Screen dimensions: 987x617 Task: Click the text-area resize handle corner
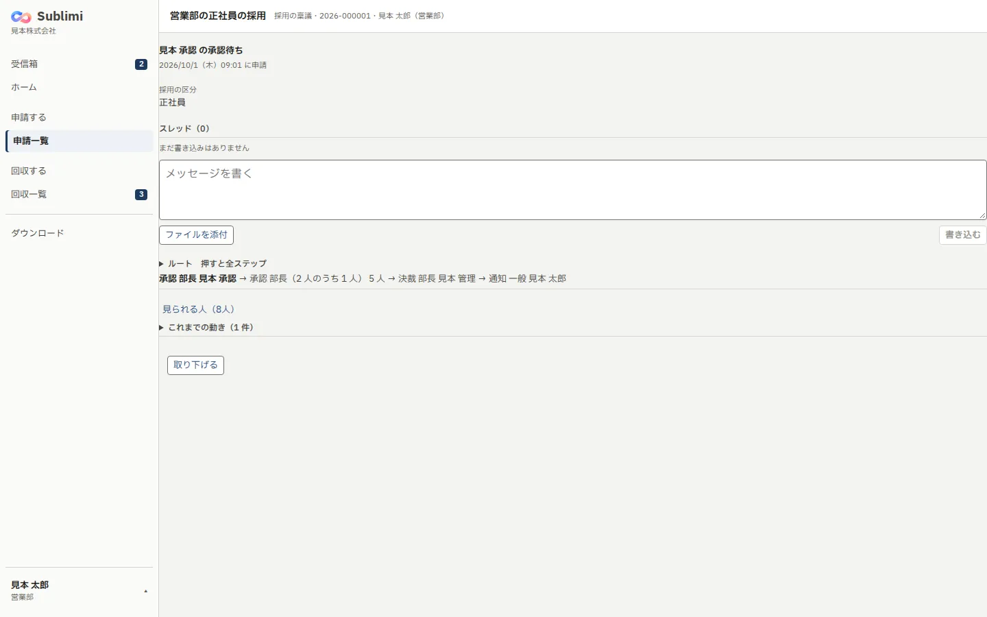[x=982, y=215]
